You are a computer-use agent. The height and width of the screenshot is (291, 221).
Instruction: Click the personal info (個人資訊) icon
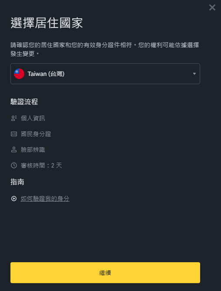coord(14,118)
